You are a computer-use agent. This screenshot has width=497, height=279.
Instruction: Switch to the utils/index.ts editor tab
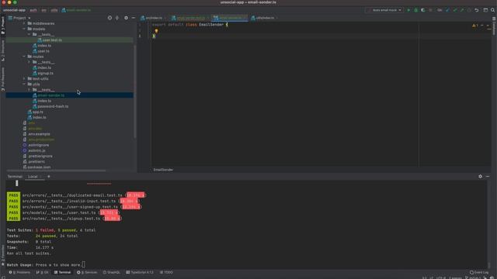pyautogui.click(x=263, y=18)
